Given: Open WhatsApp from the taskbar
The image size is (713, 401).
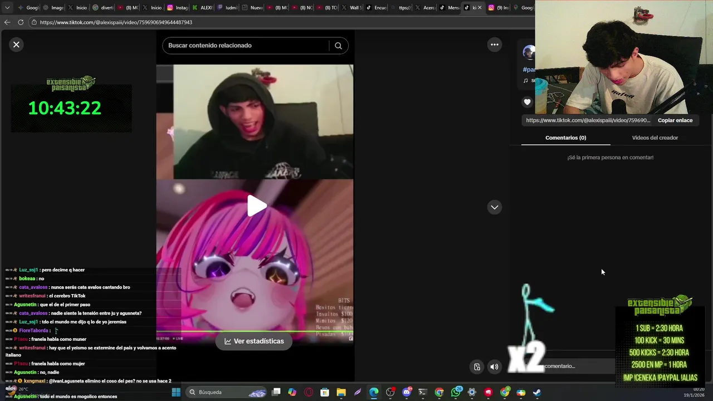Looking at the screenshot, I should pyautogui.click(x=456, y=392).
